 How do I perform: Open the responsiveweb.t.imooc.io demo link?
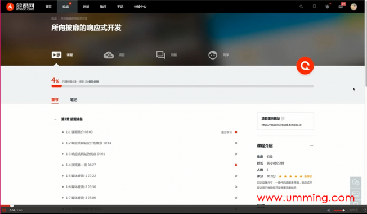click(x=281, y=125)
